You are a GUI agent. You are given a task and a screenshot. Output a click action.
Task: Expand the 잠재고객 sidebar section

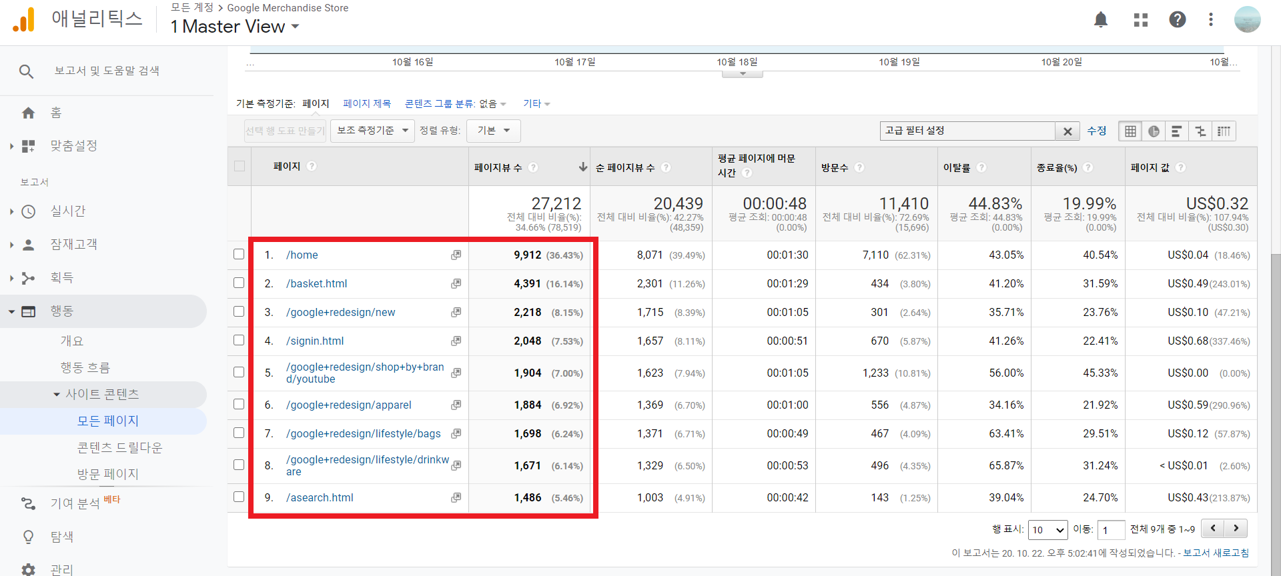tap(11, 245)
